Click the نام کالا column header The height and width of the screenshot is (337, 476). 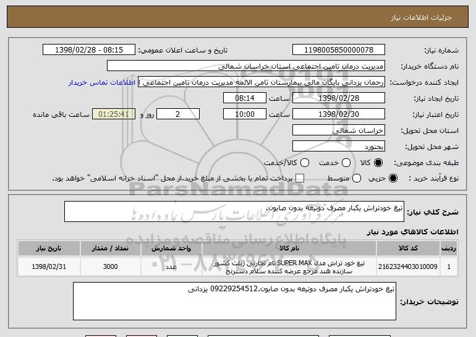(289, 249)
